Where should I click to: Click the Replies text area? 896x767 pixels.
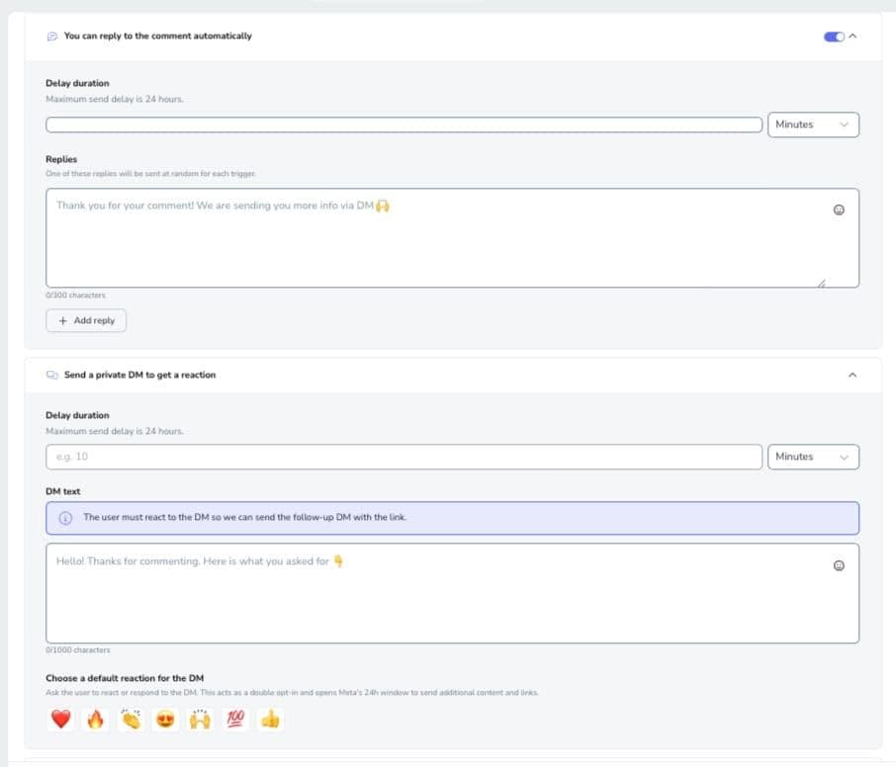[453, 237]
